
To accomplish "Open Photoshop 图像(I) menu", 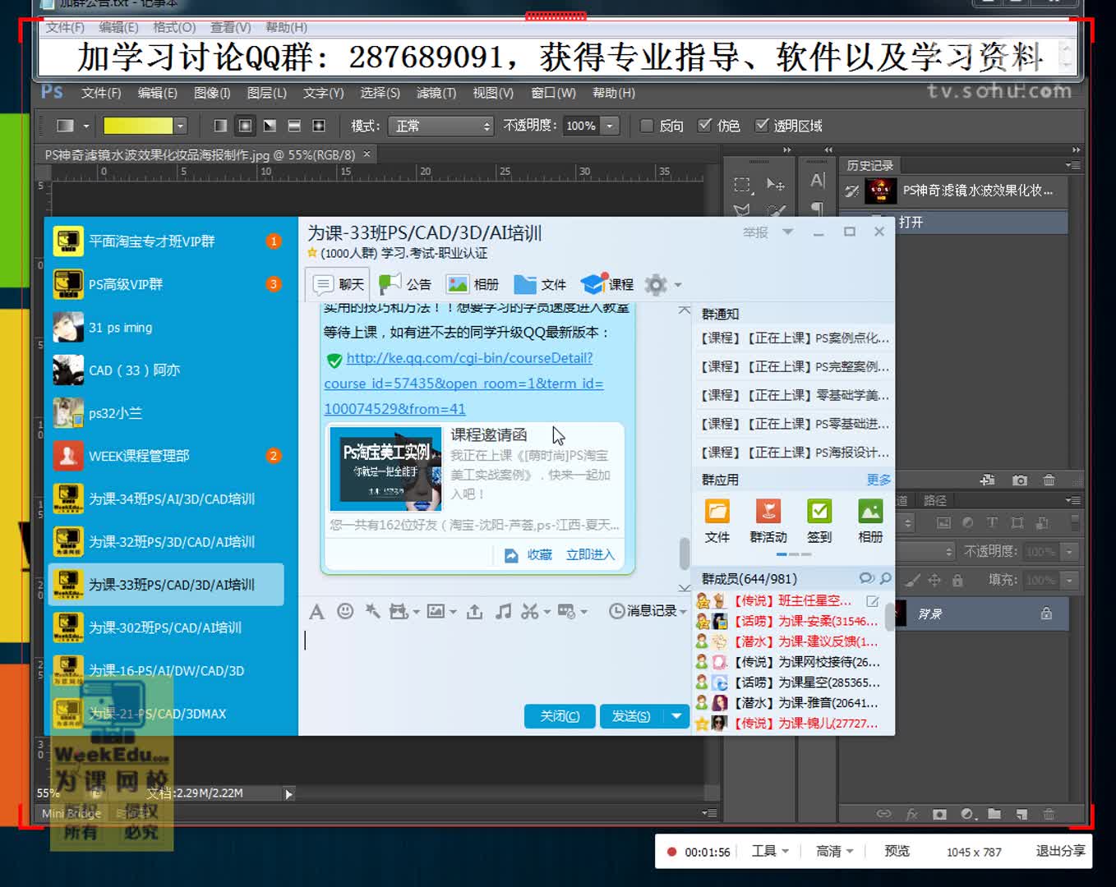I will (x=212, y=93).
